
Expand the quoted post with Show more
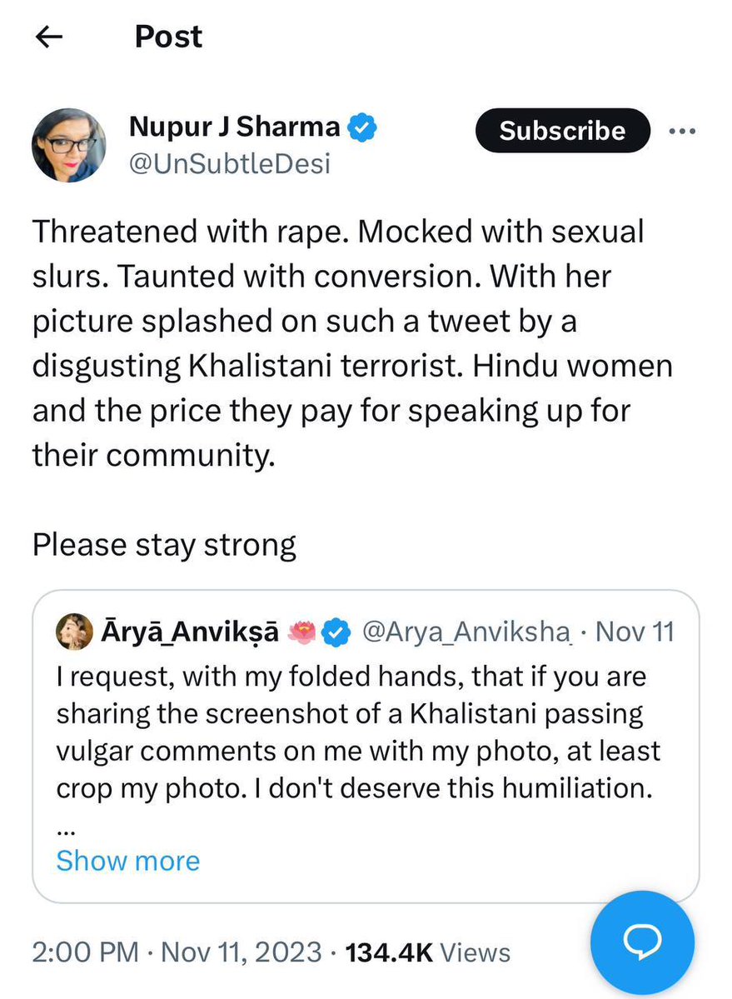coord(127,860)
